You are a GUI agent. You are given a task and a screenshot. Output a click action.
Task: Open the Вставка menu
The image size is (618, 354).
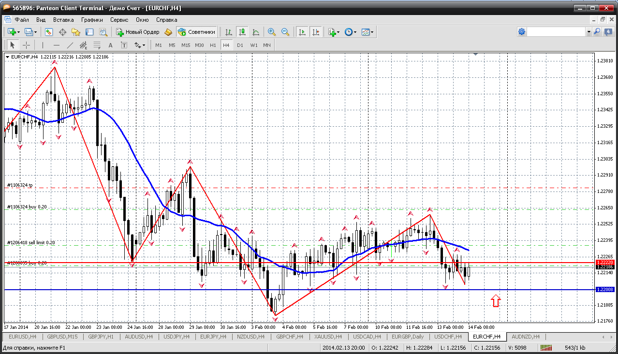(63, 20)
